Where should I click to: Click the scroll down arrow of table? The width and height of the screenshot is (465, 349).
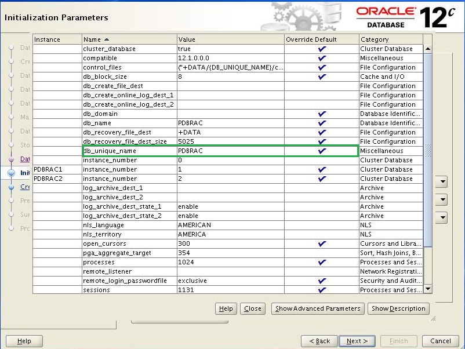tap(428, 289)
